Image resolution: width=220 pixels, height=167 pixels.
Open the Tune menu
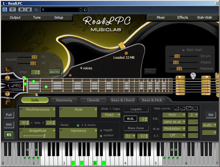37,18
